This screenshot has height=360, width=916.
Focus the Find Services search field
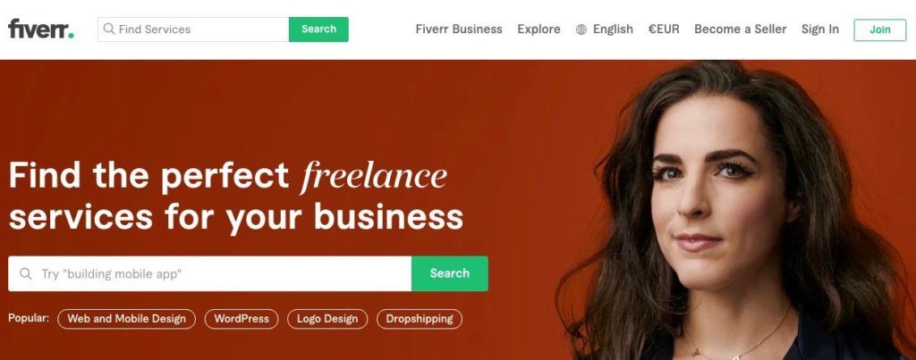[x=193, y=29]
